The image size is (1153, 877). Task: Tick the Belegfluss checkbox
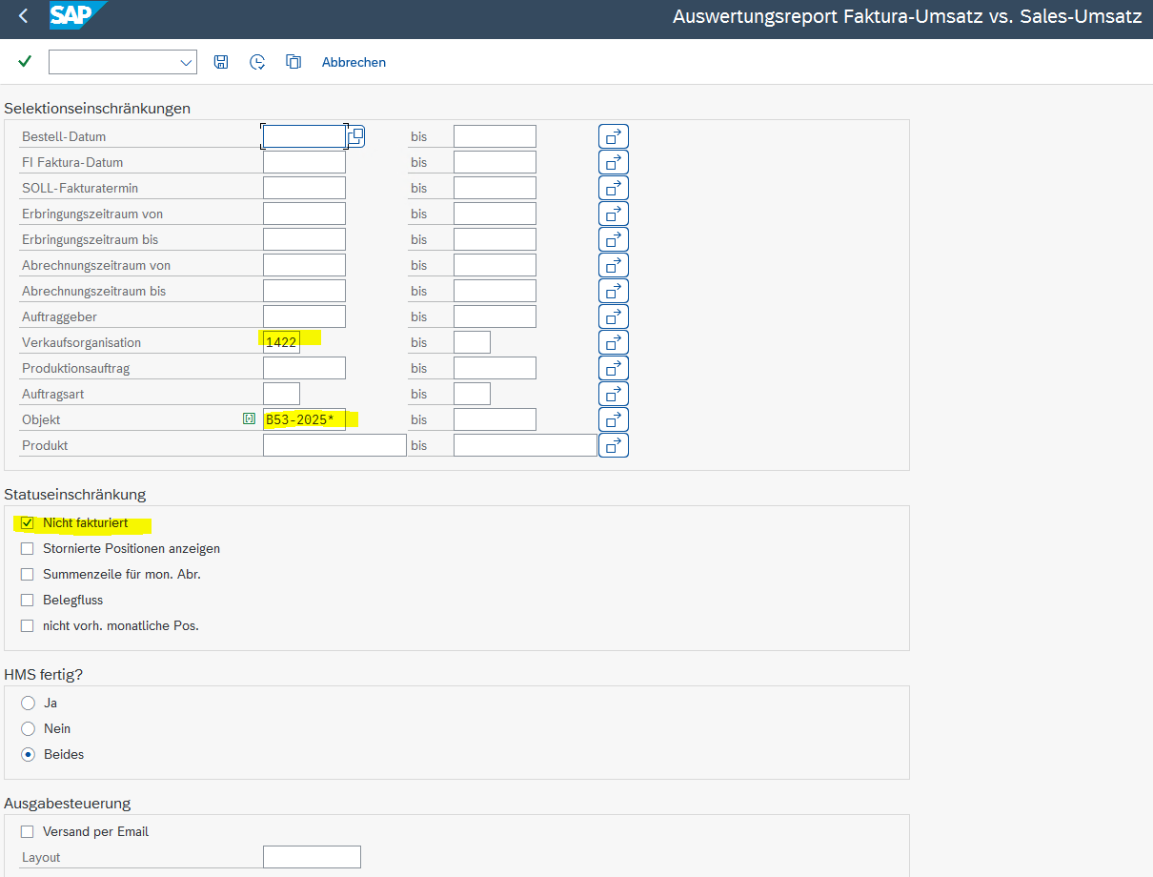click(x=27, y=600)
